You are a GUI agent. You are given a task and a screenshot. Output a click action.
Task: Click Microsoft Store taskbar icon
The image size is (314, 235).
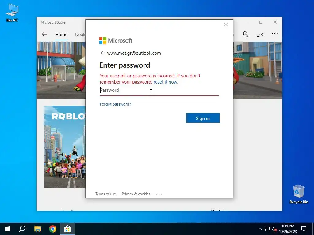coord(68,229)
